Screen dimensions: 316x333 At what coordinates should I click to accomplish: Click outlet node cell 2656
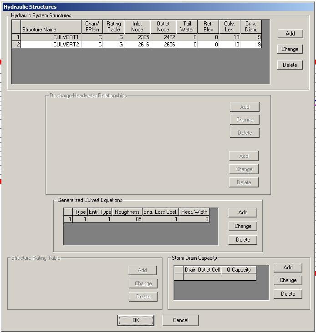pyautogui.click(x=163, y=45)
